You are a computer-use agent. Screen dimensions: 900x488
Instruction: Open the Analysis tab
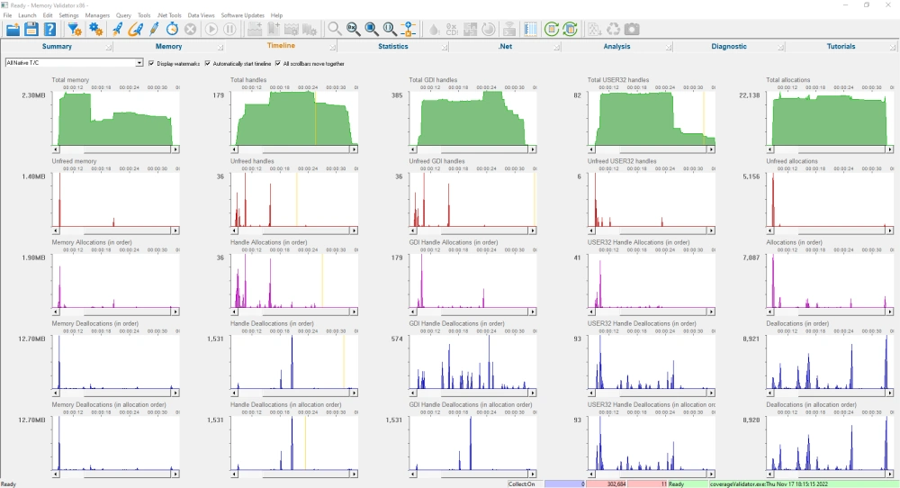pos(617,47)
